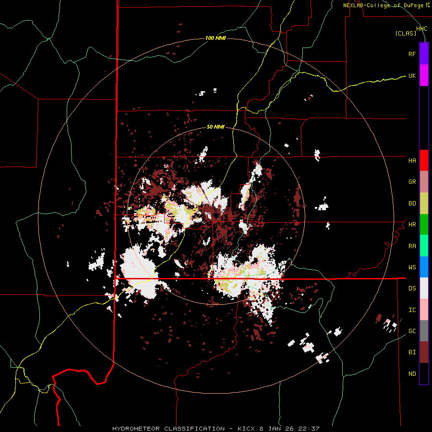Click the UK legend label
Image resolution: width=432 pixels, height=432 pixels.
point(412,75)
